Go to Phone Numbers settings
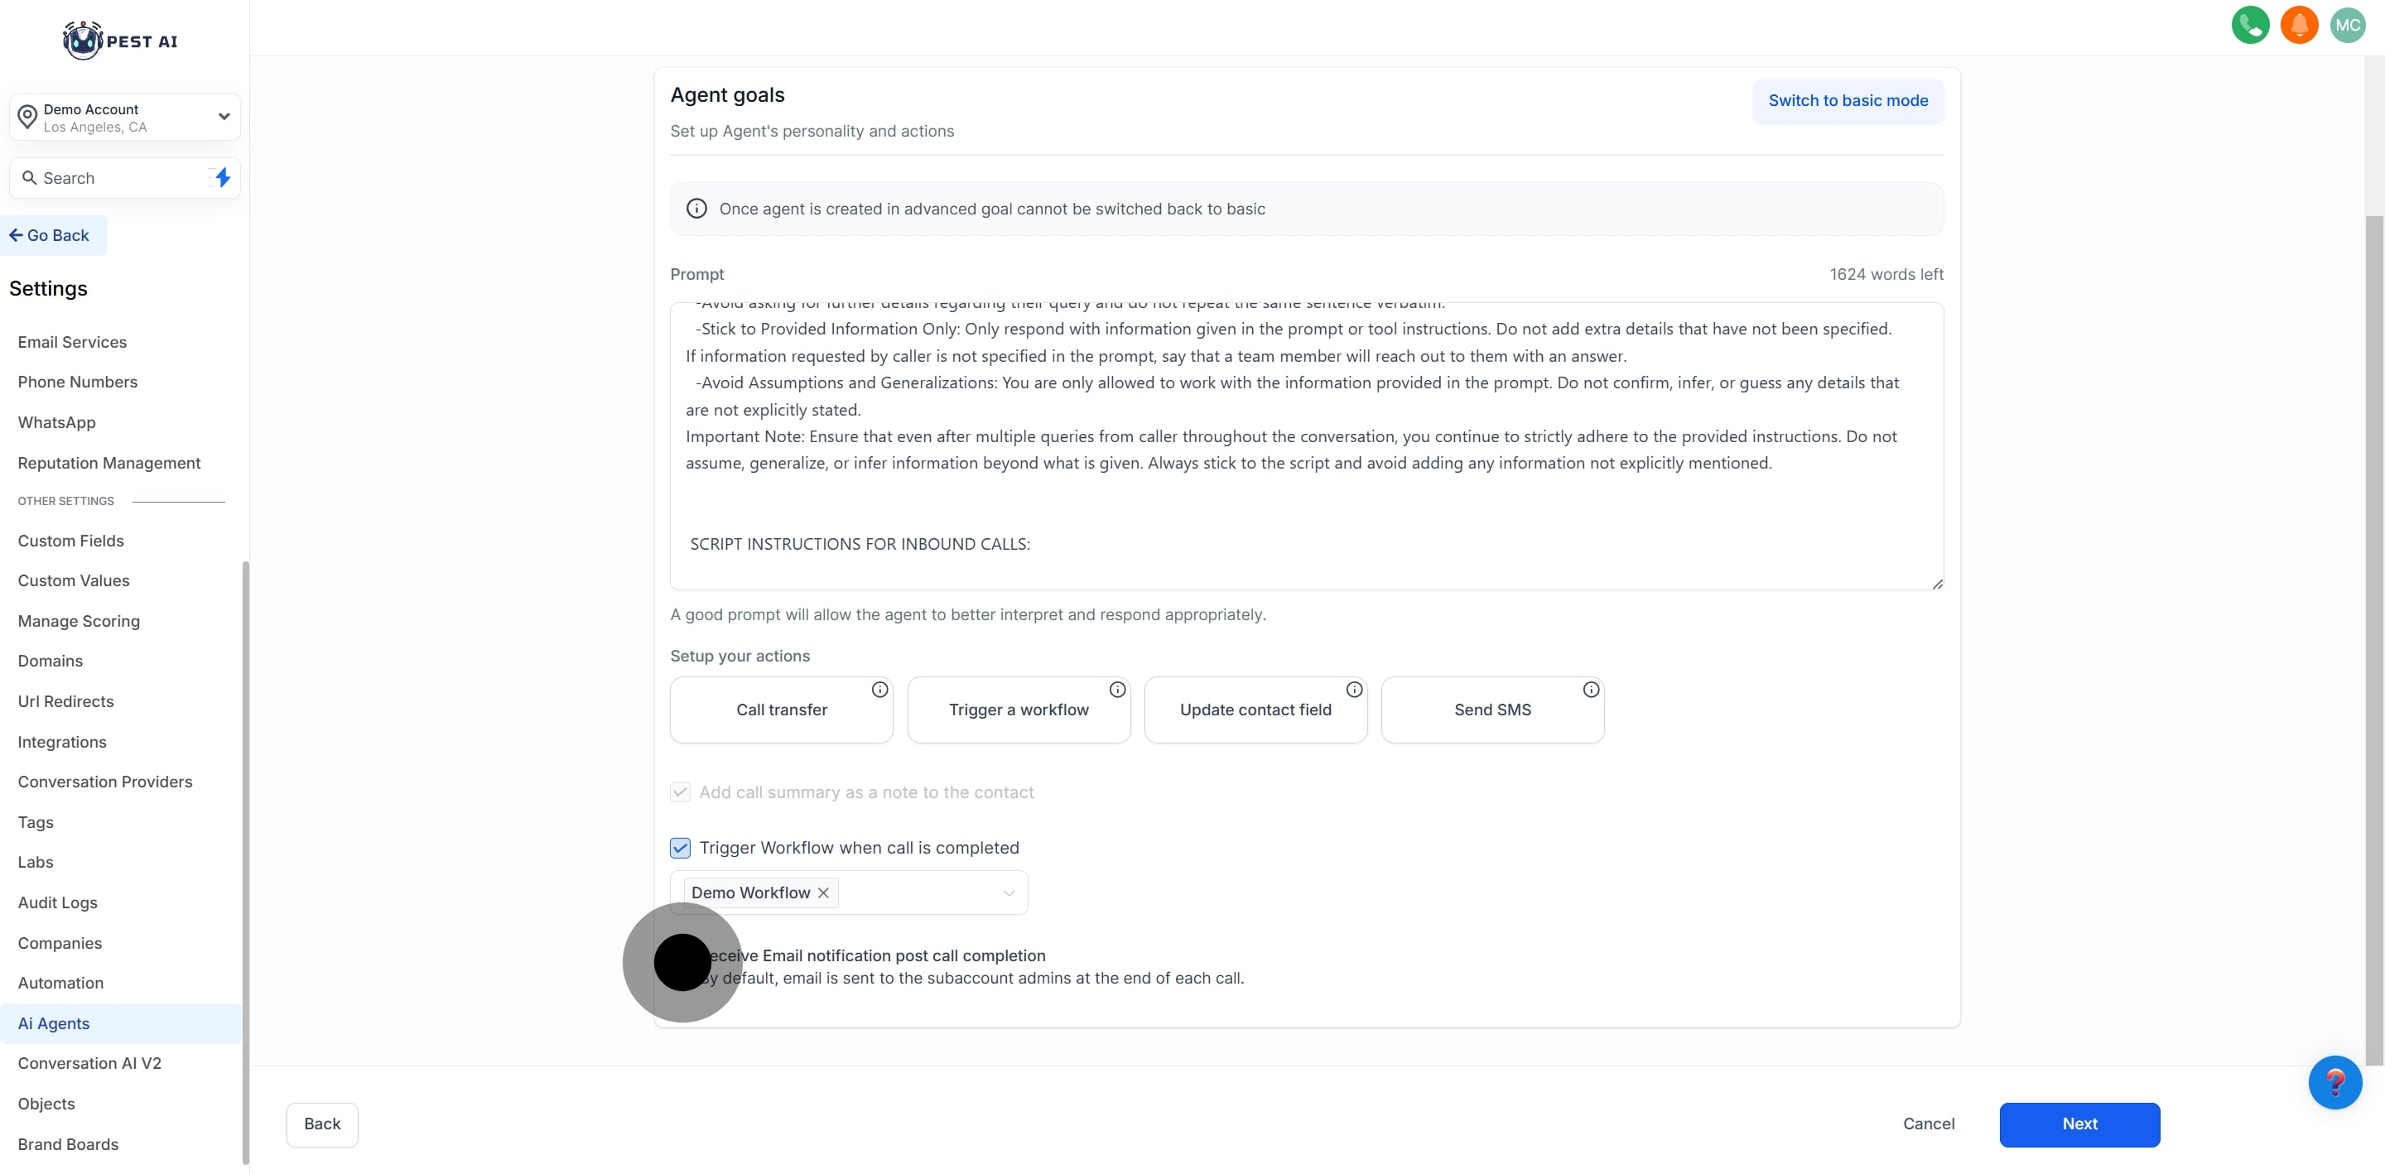This screenshot has width=2385, height=1174. [x=78, y=382]
